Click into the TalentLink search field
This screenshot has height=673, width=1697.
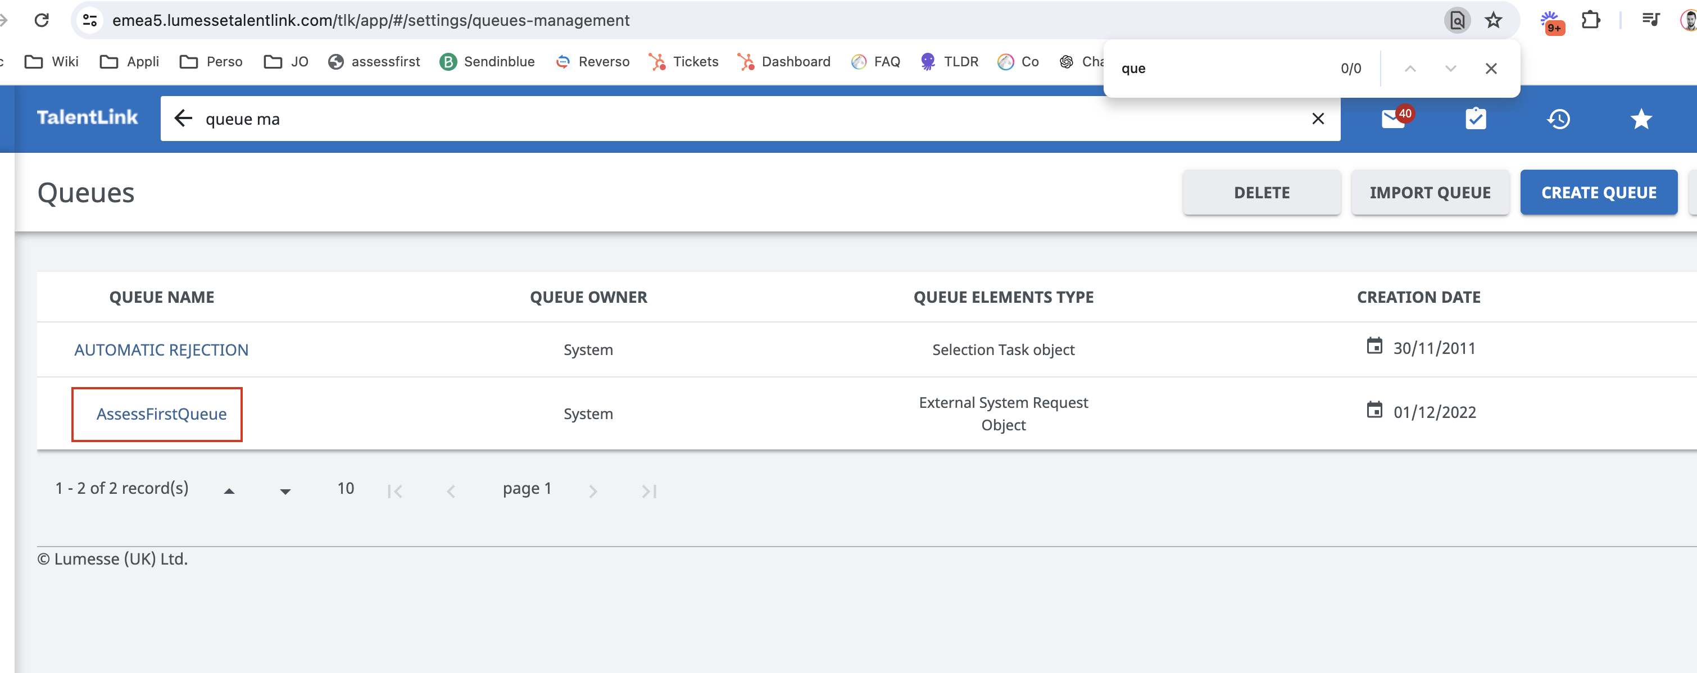pos(725,119)
